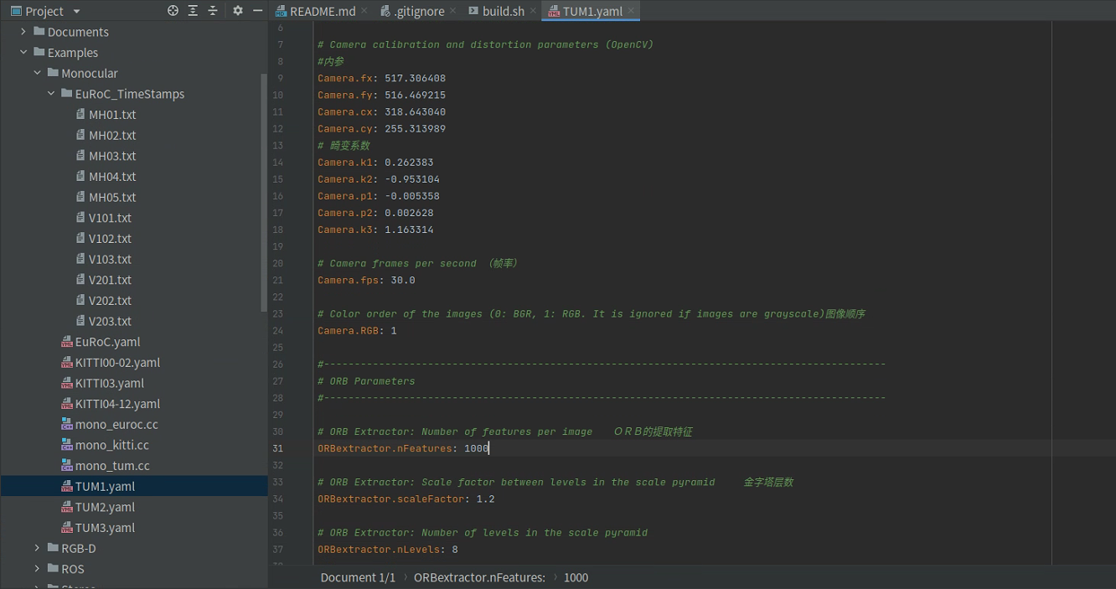Click the Project window icon
Image resolution: width=1116 pixels, height=589 pixels.
[x=16, y=11]
